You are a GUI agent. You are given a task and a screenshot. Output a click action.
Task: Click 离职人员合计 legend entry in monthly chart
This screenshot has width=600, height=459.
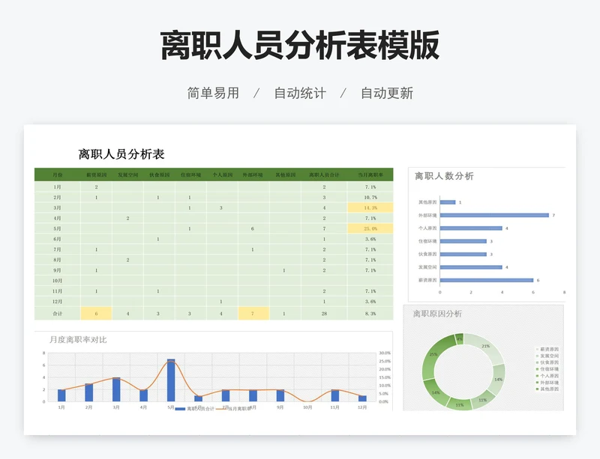[195, 409]
